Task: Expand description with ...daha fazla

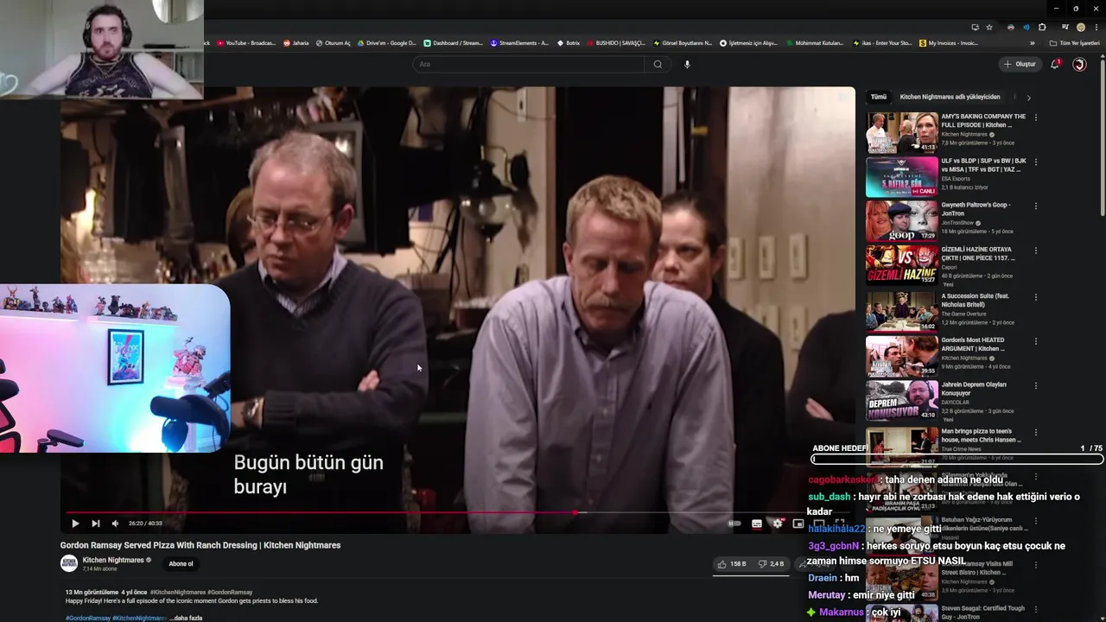Action: [x=186, y=619]
